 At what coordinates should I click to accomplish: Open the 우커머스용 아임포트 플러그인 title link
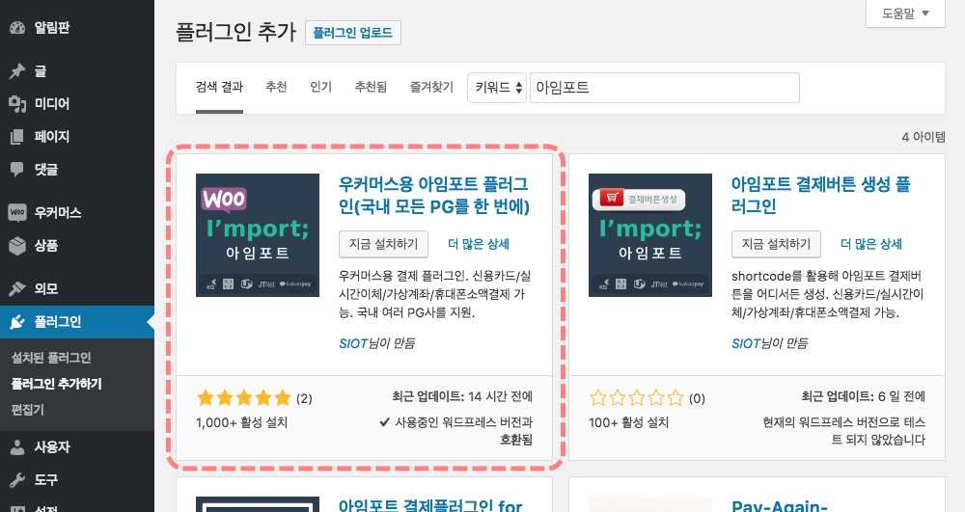tap(433, 195)
